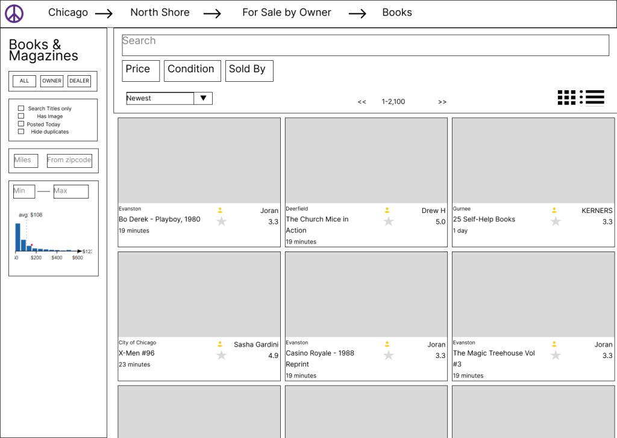
Task: Switch to grid view icon
Action: pyautogui.click(x=566, y=97)
